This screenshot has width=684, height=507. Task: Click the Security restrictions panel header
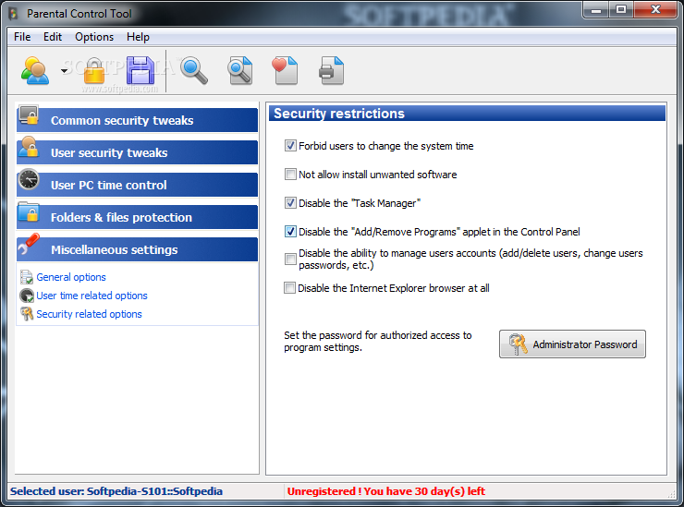[x=467, y=114]
